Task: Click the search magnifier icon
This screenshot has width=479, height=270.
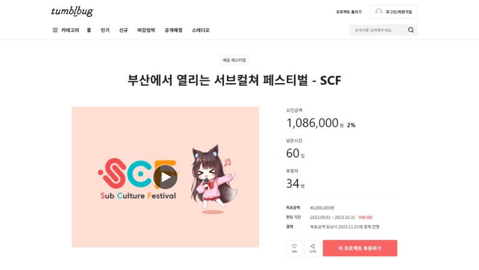Action: pyautogui.click(x=411, y=30)
